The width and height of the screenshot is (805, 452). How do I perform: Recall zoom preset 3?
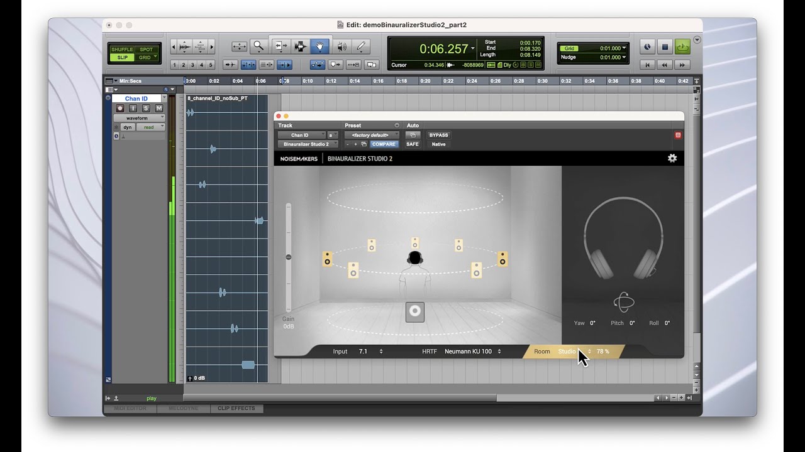tap(192, 65)
